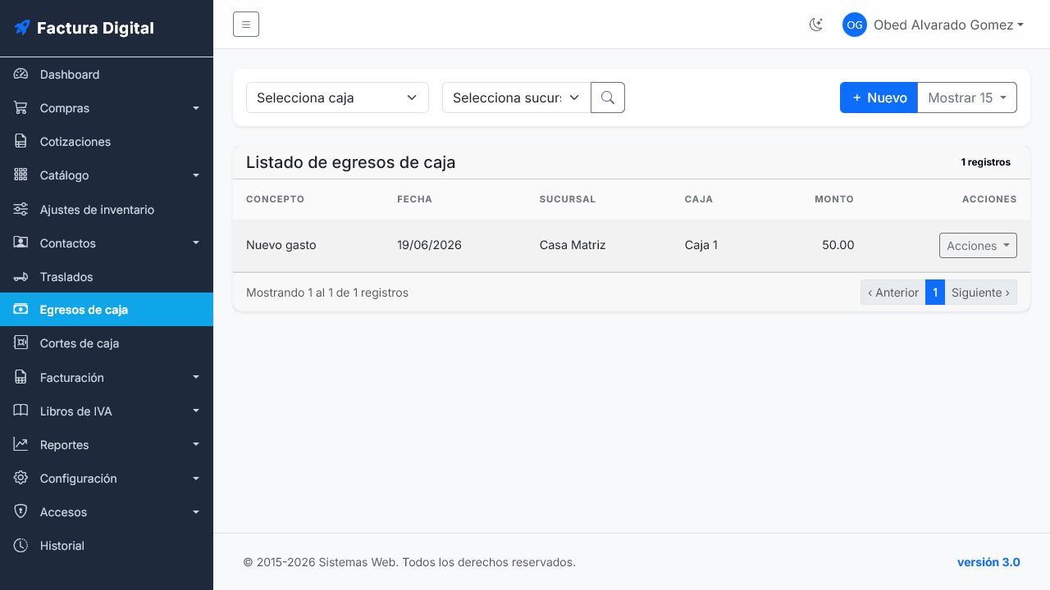Expand the Libros de IVA submenu arrow
Viewport: 1050px width, 590px height.
point(196,411)
